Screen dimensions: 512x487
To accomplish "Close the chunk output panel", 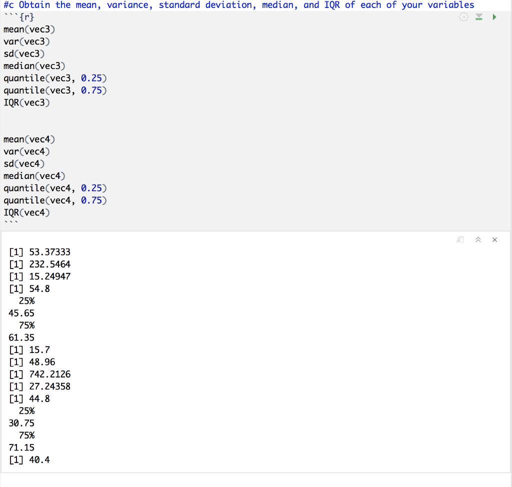I will [x=494, y=240].
